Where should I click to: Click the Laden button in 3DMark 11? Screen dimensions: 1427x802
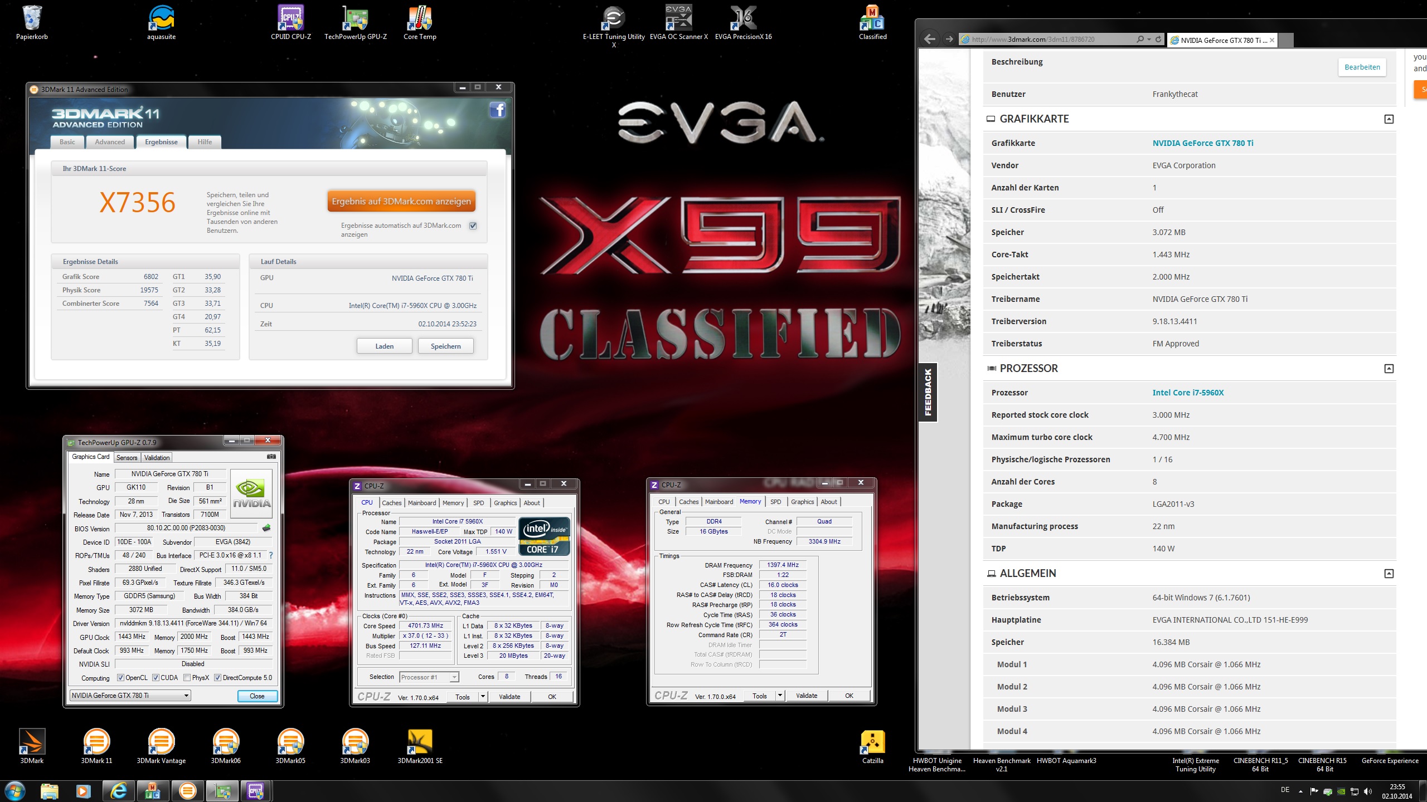[x=384, y=346]
